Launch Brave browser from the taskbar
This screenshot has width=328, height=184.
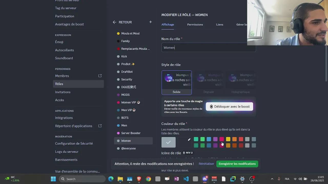click(139, 179)
